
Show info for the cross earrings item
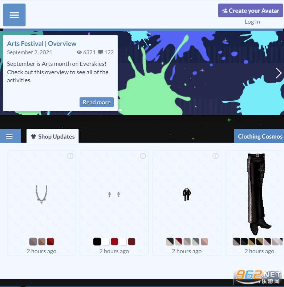143,156
